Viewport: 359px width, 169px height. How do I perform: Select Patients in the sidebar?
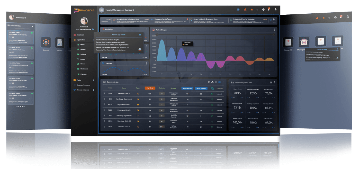pyautogui.click(x=83, y=49)
